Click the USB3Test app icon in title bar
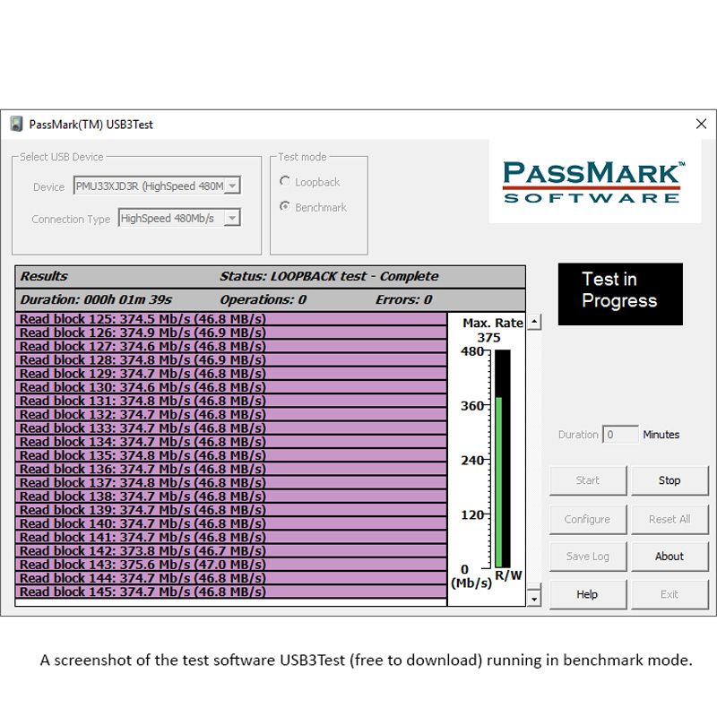The height and width of the screenshot is (717, 717). tap(16, 124)
